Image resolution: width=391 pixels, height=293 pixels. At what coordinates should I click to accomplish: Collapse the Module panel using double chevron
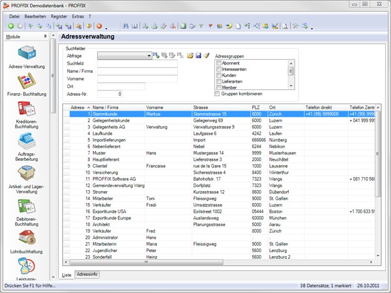pos(45,36)
